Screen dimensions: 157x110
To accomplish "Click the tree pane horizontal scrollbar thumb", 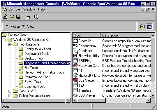I will pos(36,100).
